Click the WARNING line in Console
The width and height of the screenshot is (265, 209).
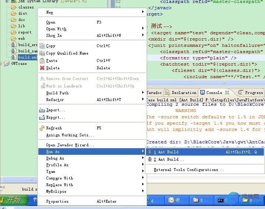point(185,111)
